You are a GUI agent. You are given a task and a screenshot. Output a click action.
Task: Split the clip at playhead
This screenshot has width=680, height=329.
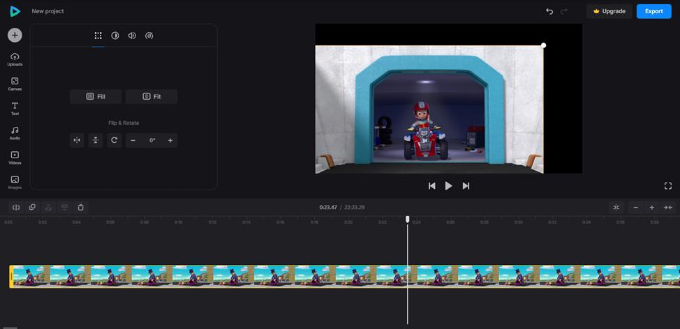click(x=16, y=207)
